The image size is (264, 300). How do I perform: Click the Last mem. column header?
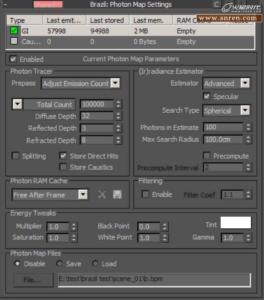click(151, 20)
